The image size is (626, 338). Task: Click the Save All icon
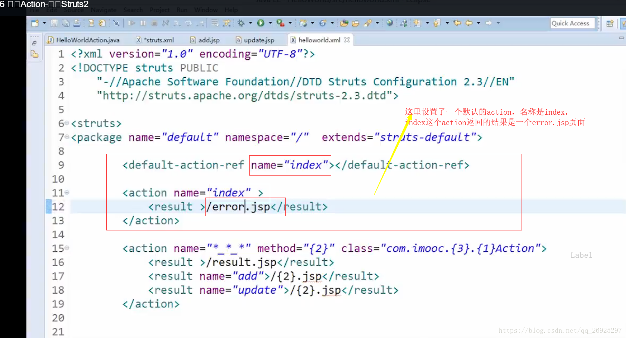(66, 23)
